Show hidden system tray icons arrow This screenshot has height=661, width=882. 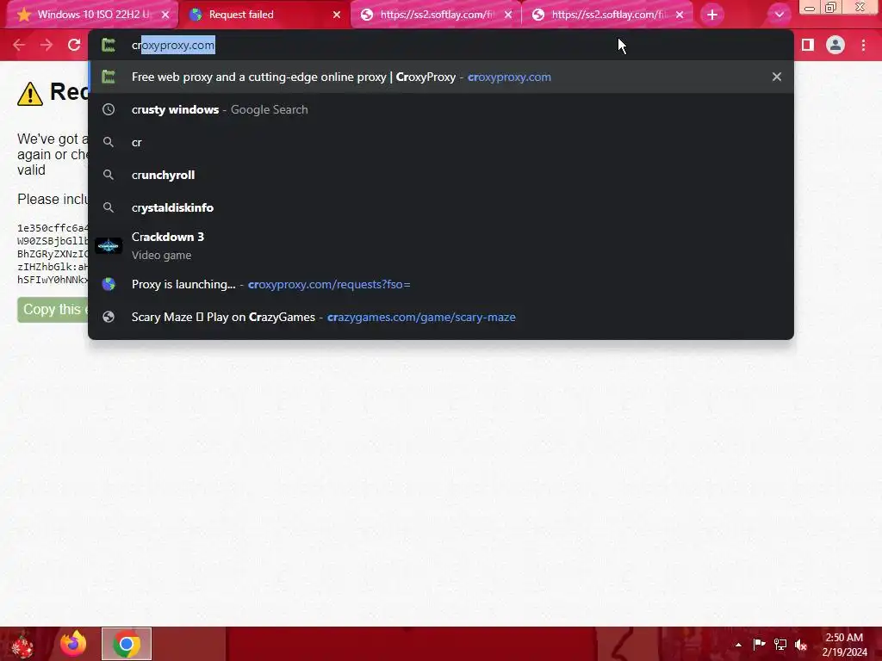738,645
